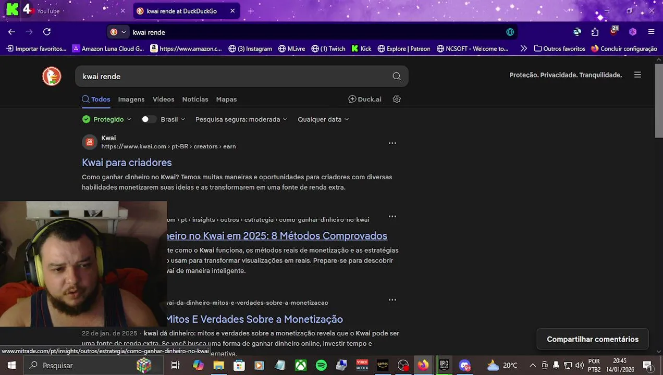Open the (3) Instagram bookmark
663x375 pixels.
point(250,48)
